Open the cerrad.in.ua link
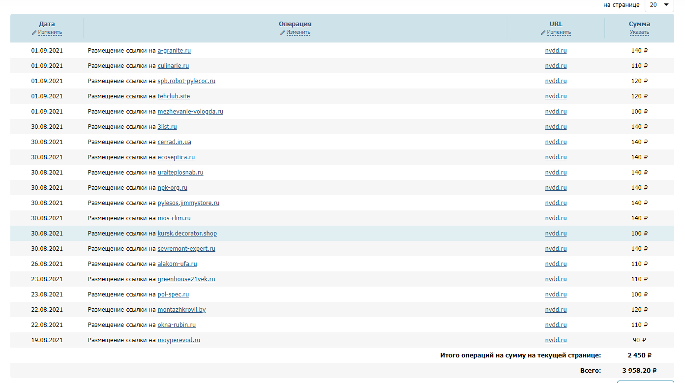The width and height of the screenshot is (685, 383). 175,142
